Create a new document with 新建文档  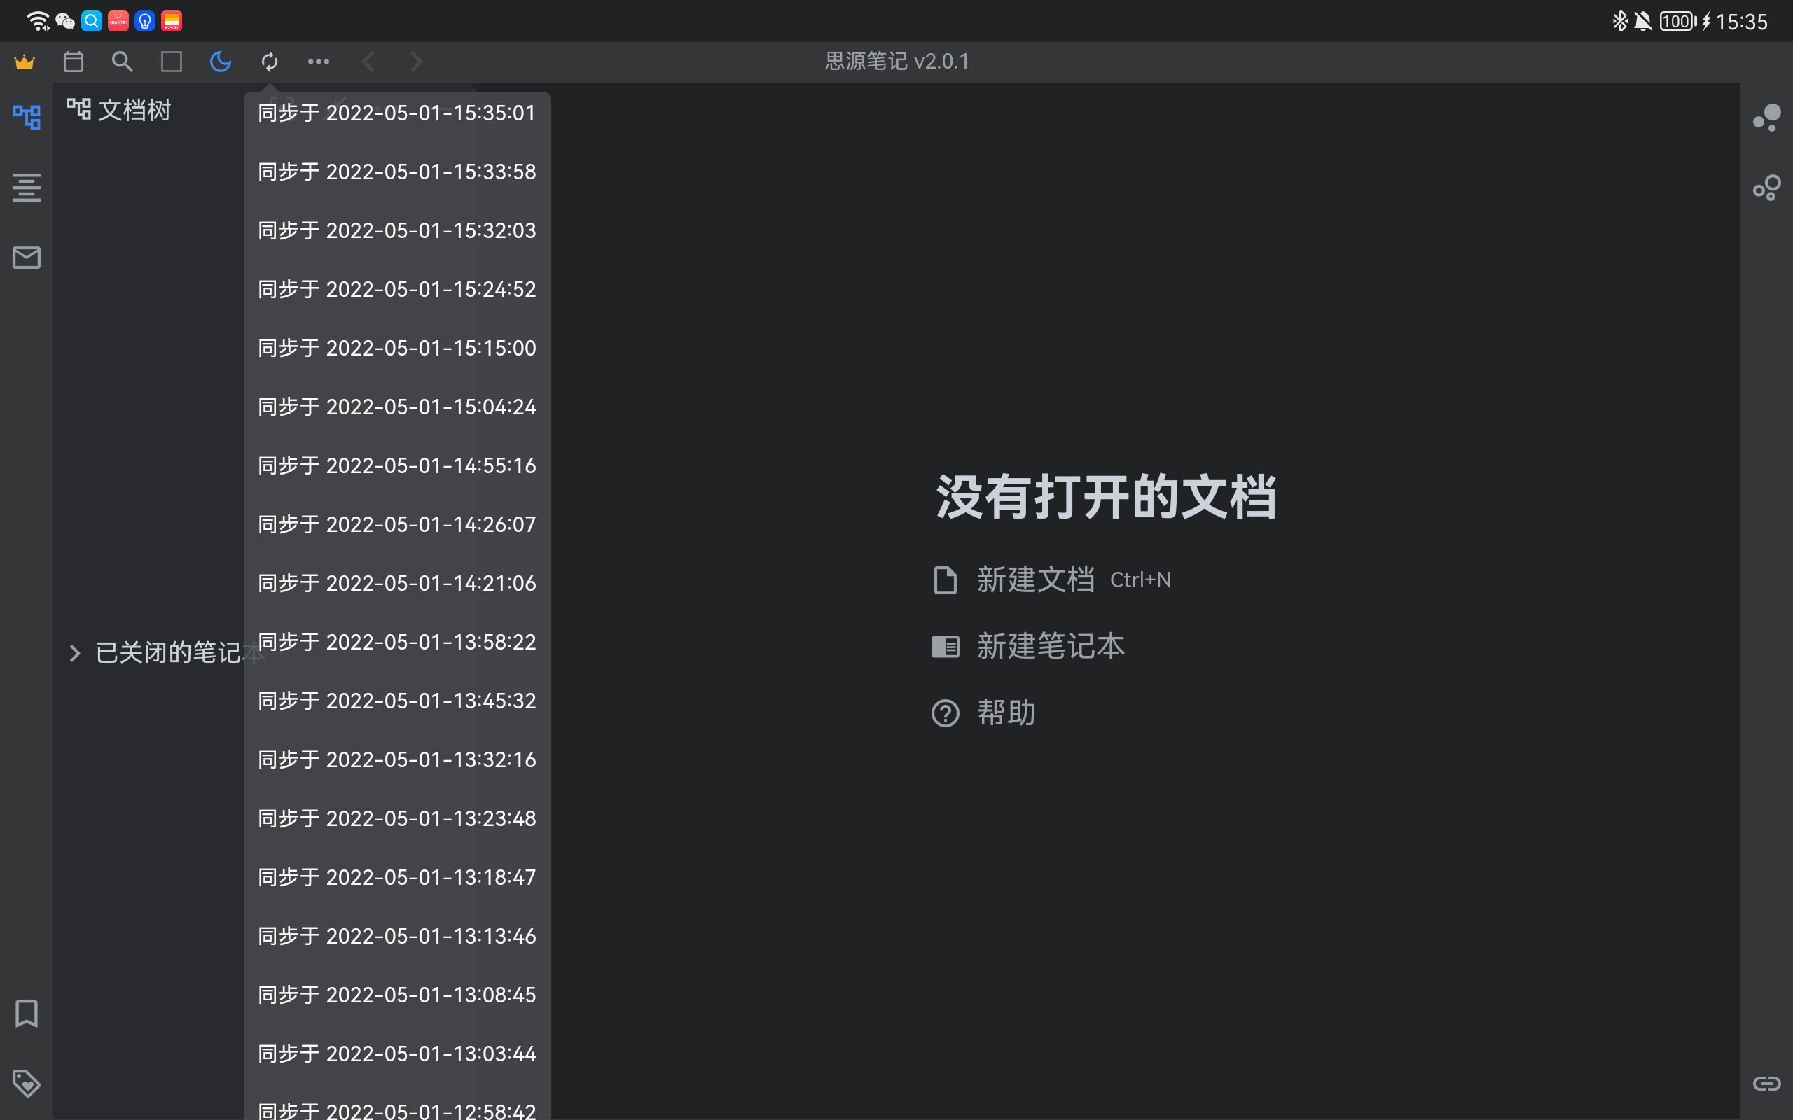(1035, 580)
